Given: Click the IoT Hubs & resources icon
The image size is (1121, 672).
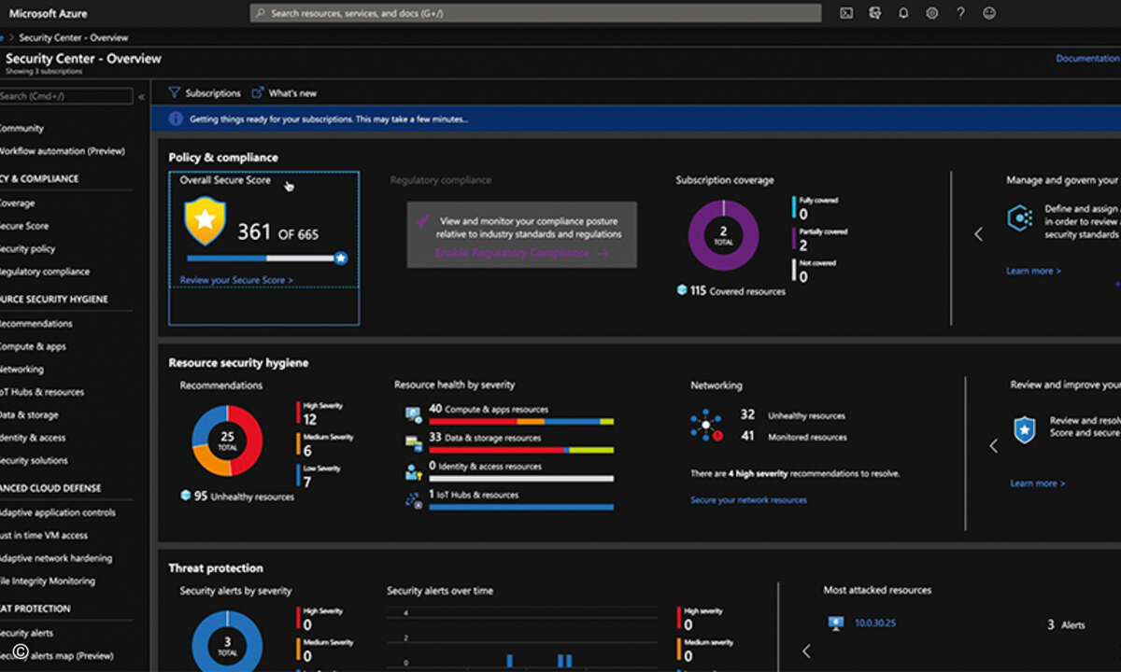Looking at the screenshot, I should (x=413, y=499).
